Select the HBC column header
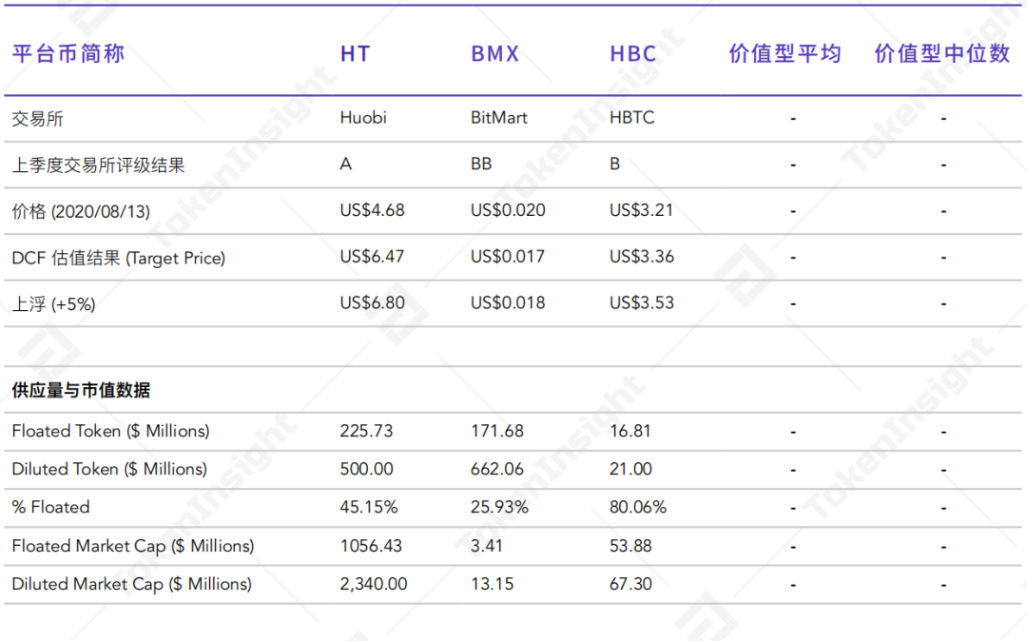The width and height of the screenshot is (1027, 641). click(633, 53)
